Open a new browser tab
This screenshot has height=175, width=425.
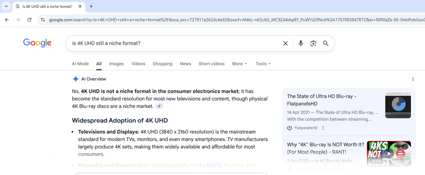91,6
